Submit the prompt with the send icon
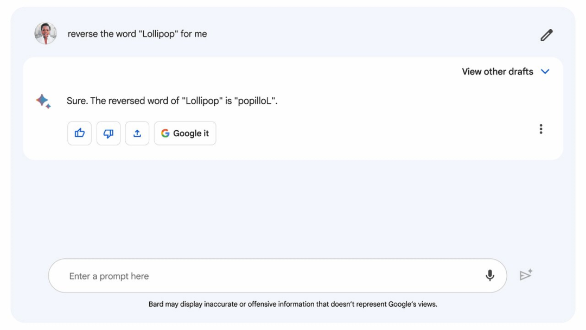The width and height of the screenshot is (586, 330). pyautogui.click(x=526, y=275)
